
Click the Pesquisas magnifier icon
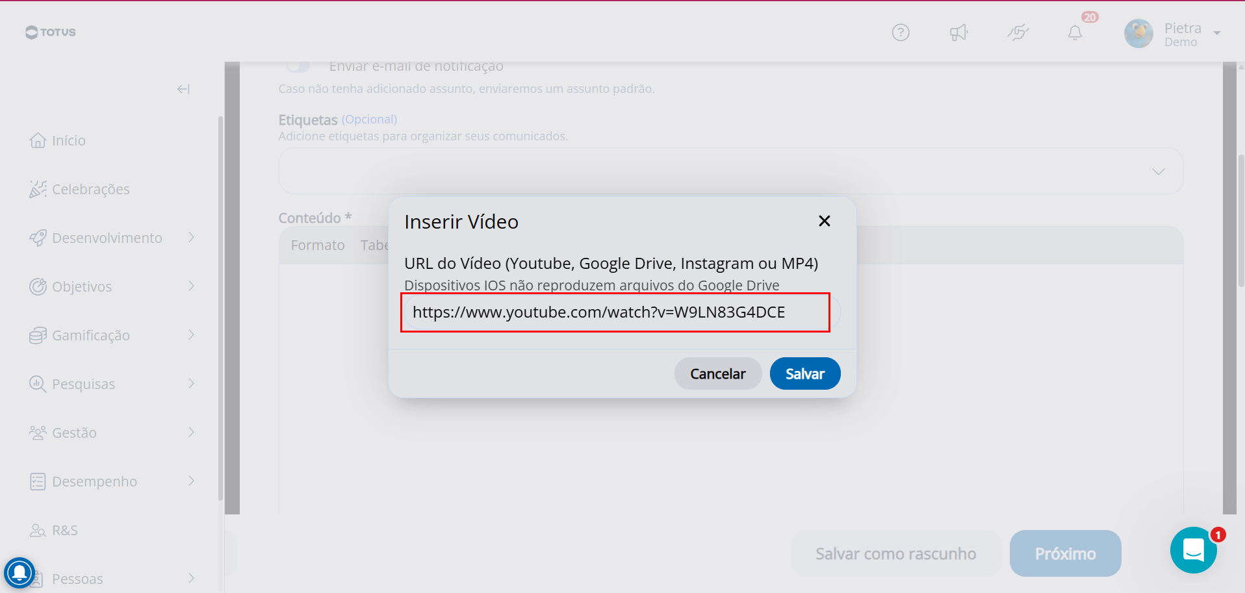38,384
